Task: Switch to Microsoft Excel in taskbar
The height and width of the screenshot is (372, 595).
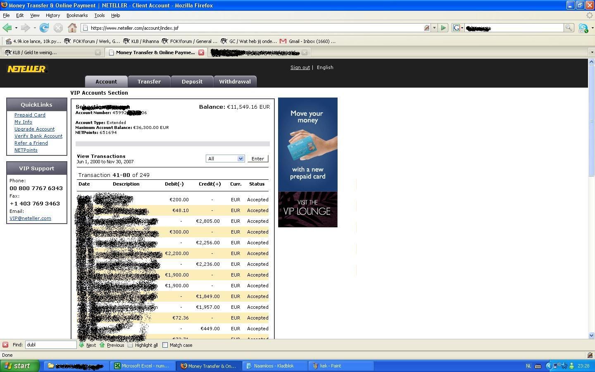Action: 142,366
